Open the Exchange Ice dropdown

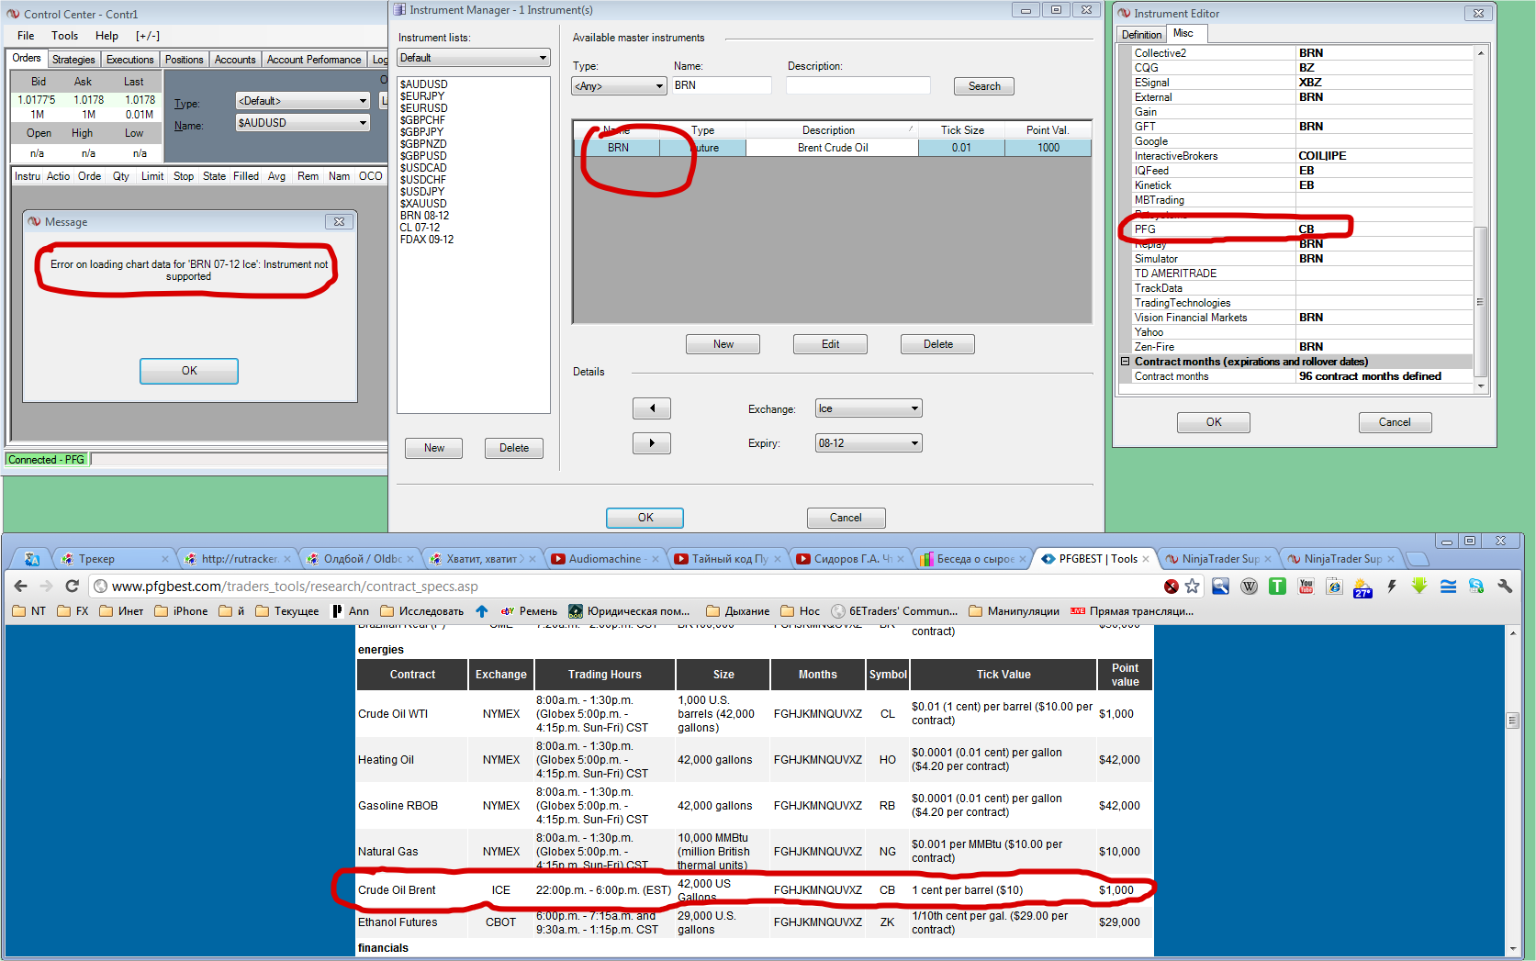pyautogui.click(x=869, y=408)
